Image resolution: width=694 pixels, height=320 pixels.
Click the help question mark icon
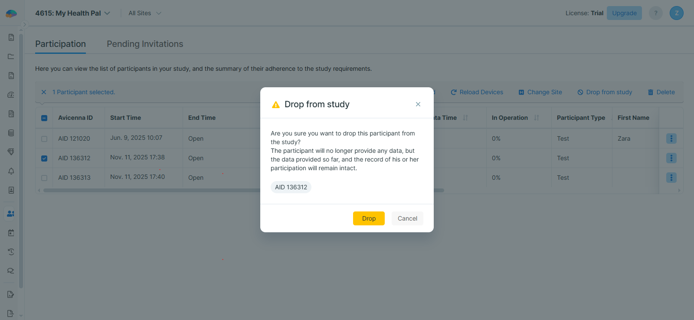pyautogui.click(x=655, y=13)
